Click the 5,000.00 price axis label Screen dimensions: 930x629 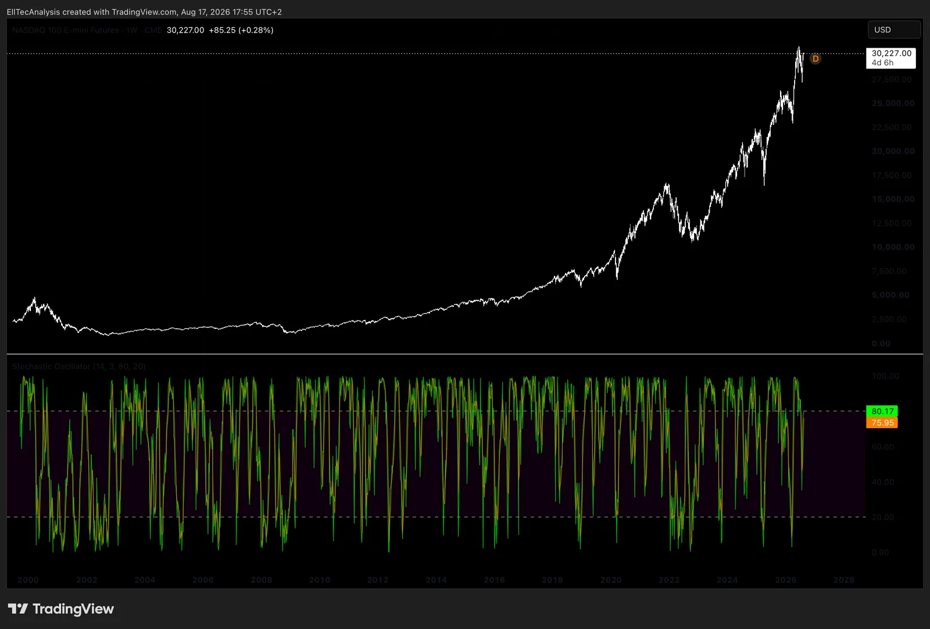890,295
